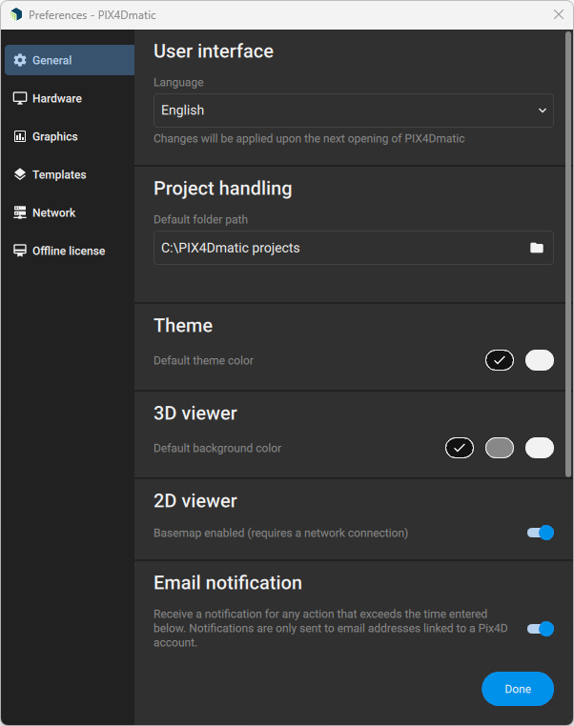Click the Hardware monitor icon

click(x=20, y=98)
